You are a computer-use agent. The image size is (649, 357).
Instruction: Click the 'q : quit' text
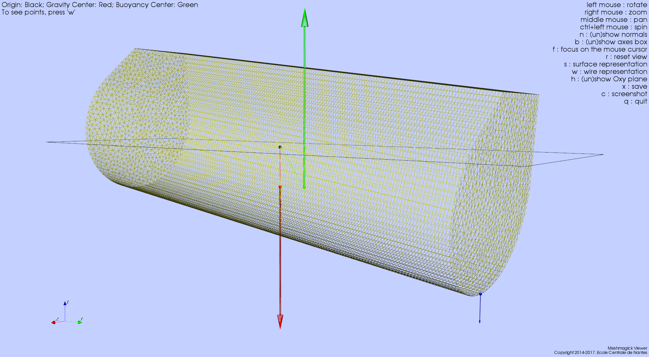pyautogui.click(x=635, y=102)
